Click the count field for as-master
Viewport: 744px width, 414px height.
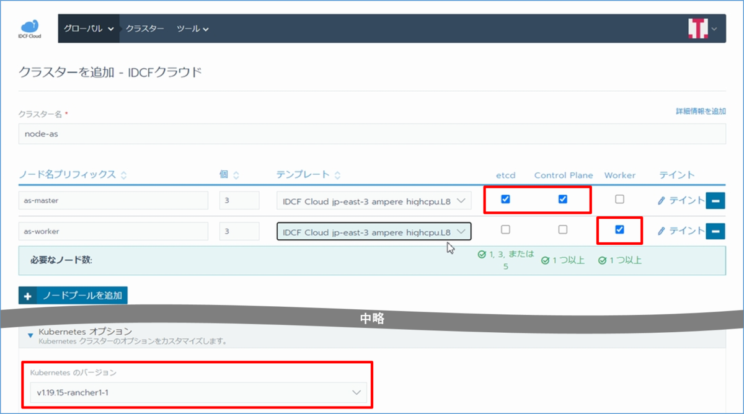tap(239, 201)
